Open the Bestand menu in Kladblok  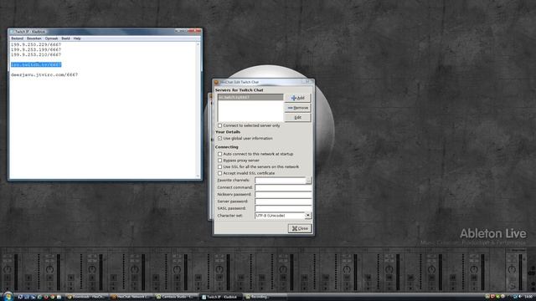tap(17, 38)
